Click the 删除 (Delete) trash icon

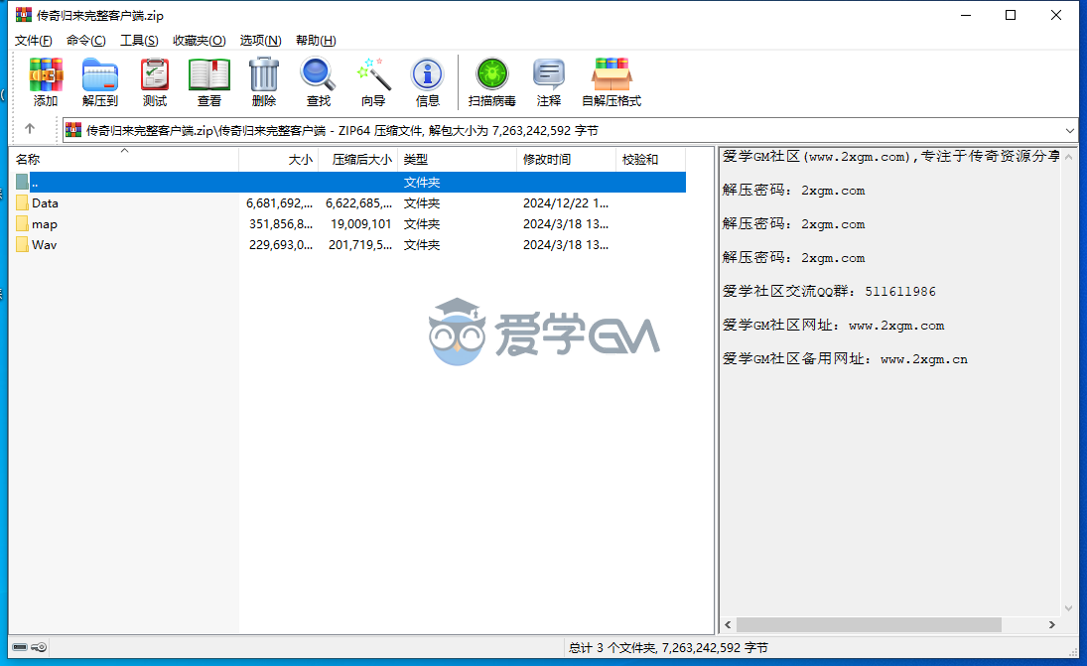coord(263,74)
